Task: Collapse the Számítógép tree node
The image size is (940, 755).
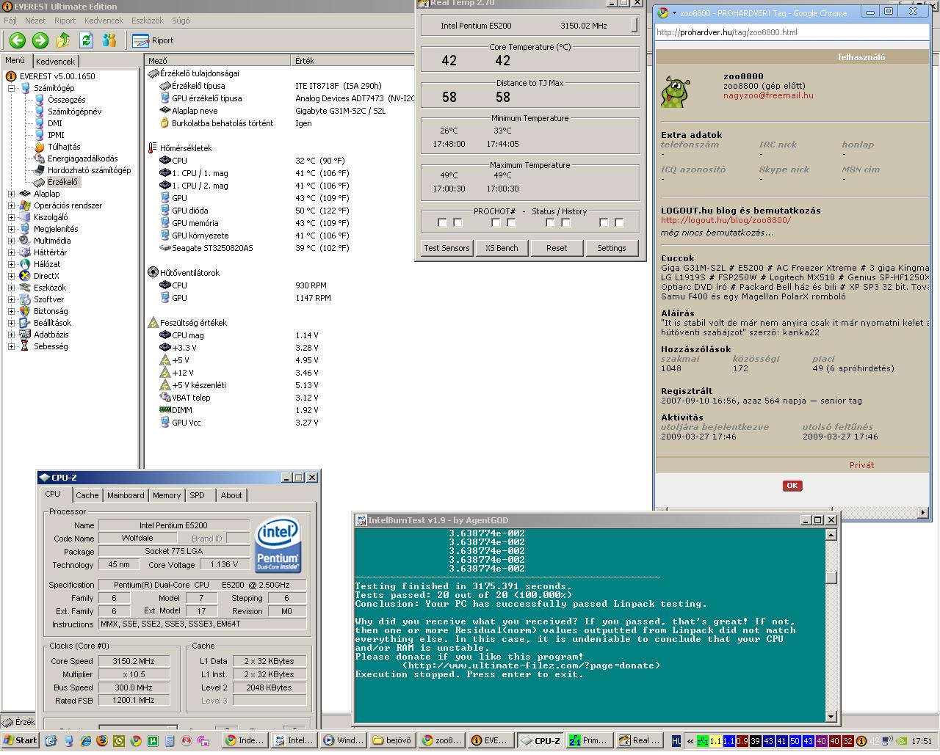Action: tap(12, 88)
